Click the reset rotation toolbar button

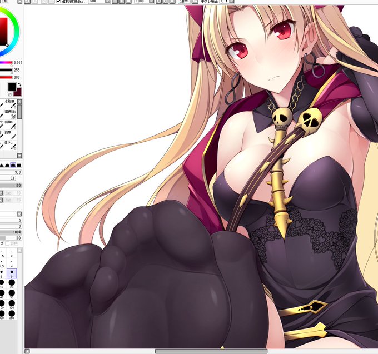pyautogui.click(x=172, y=2)
